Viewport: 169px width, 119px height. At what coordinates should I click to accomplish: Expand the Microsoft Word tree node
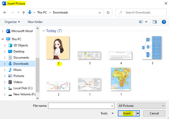[x=3, y=31]
